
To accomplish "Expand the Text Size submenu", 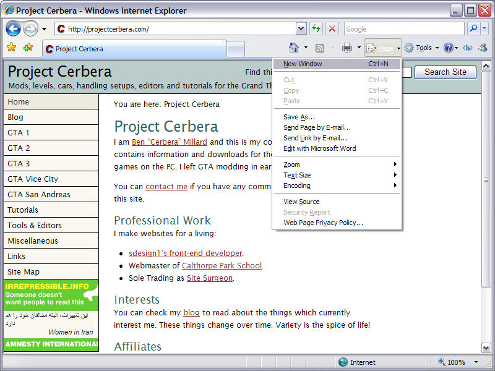I will [297, 175].
